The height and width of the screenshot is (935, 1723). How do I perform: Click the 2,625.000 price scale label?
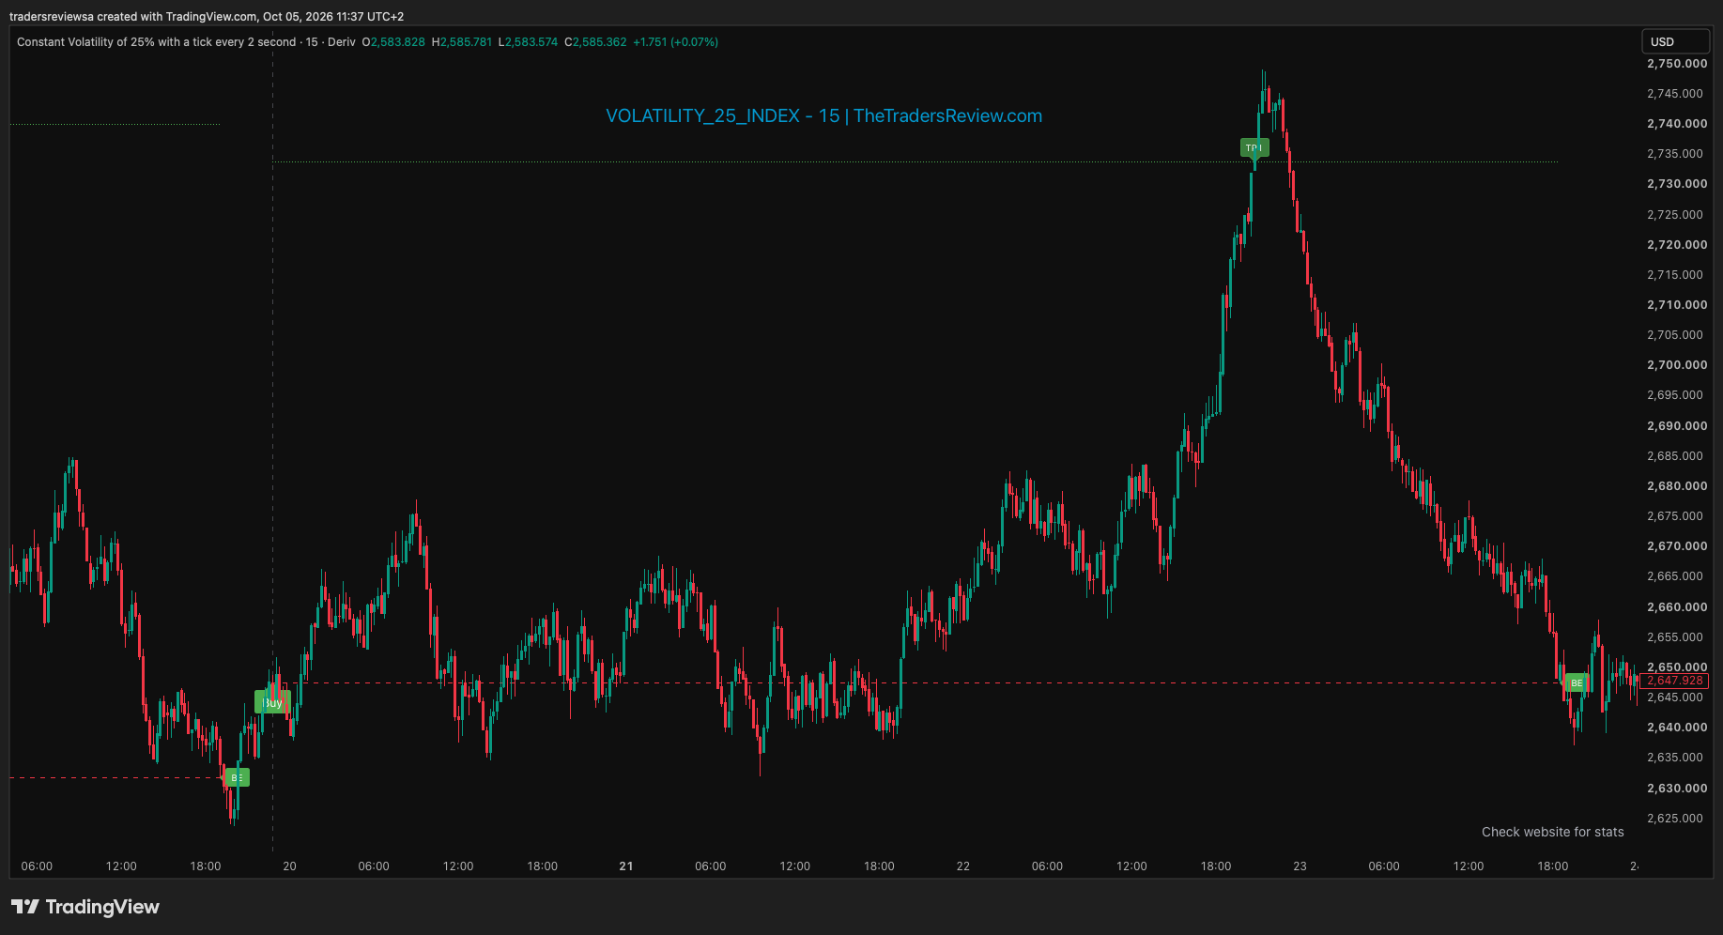tap(1677, 819)
